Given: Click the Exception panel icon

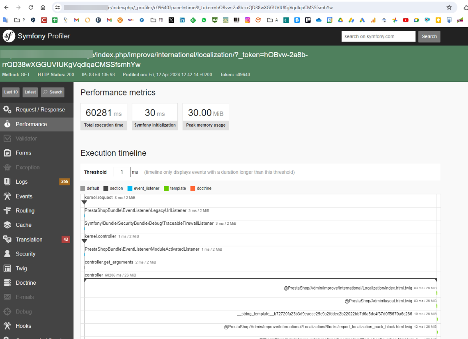Looking at the screenshot, I should (x=8, y=167).
